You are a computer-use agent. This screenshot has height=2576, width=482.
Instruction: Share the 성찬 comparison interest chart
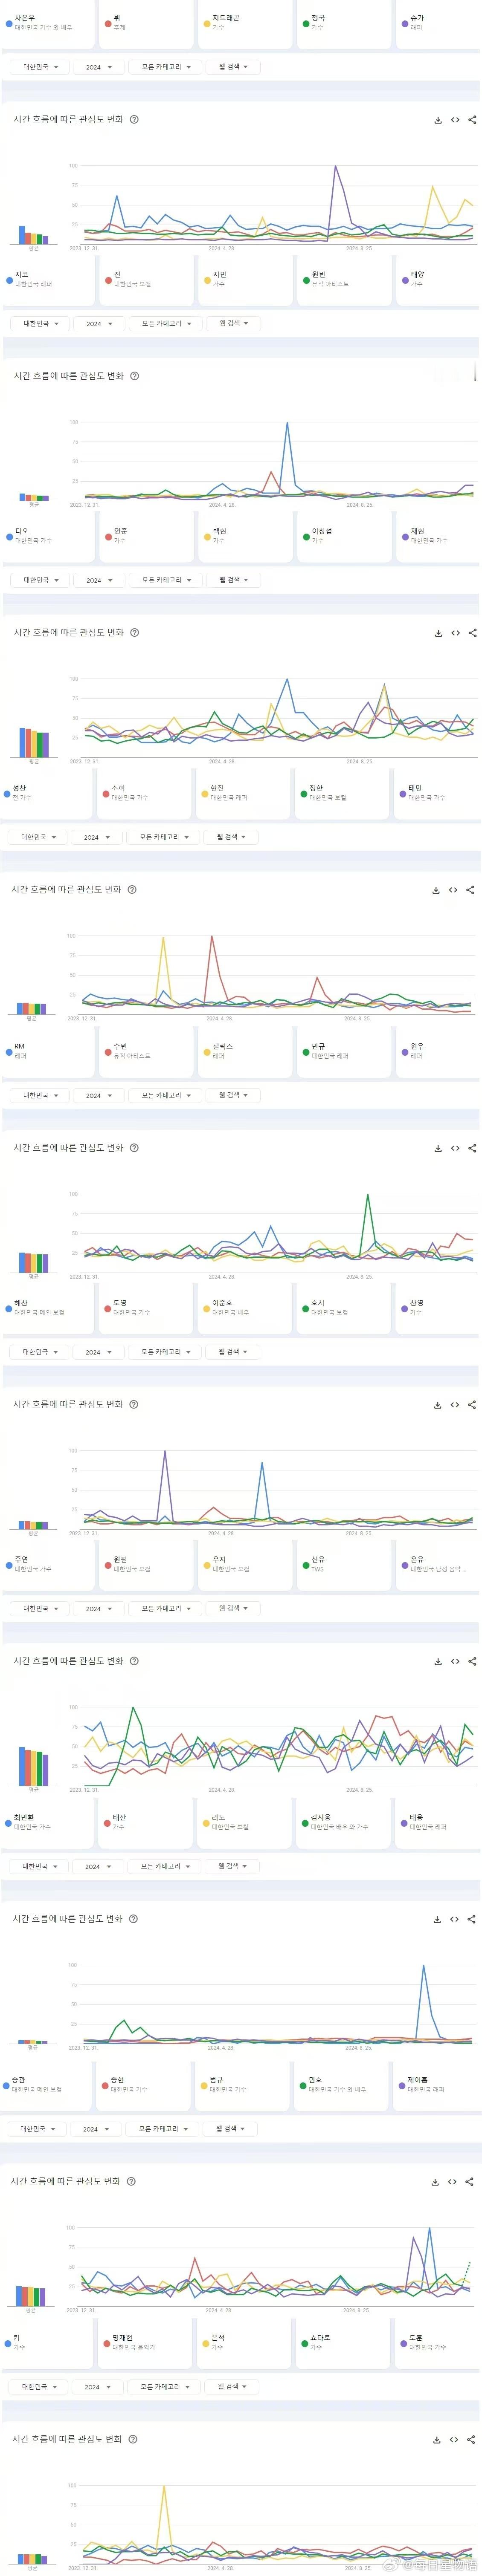click(x=471, y=890)
